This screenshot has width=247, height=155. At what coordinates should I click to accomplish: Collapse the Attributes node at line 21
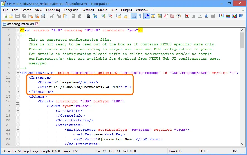(x=18, y=125)
